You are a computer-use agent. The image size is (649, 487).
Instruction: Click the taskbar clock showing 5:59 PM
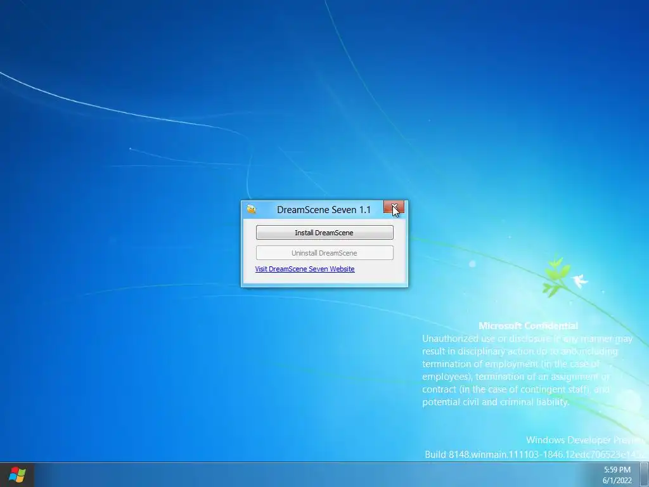[617, 470]
